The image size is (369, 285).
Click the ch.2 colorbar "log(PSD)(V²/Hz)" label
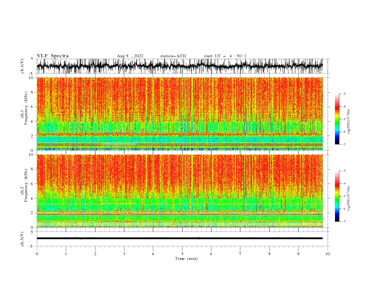click(x=349, y=198)
